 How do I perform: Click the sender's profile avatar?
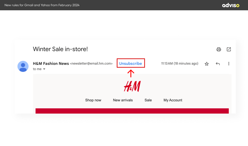23,66
